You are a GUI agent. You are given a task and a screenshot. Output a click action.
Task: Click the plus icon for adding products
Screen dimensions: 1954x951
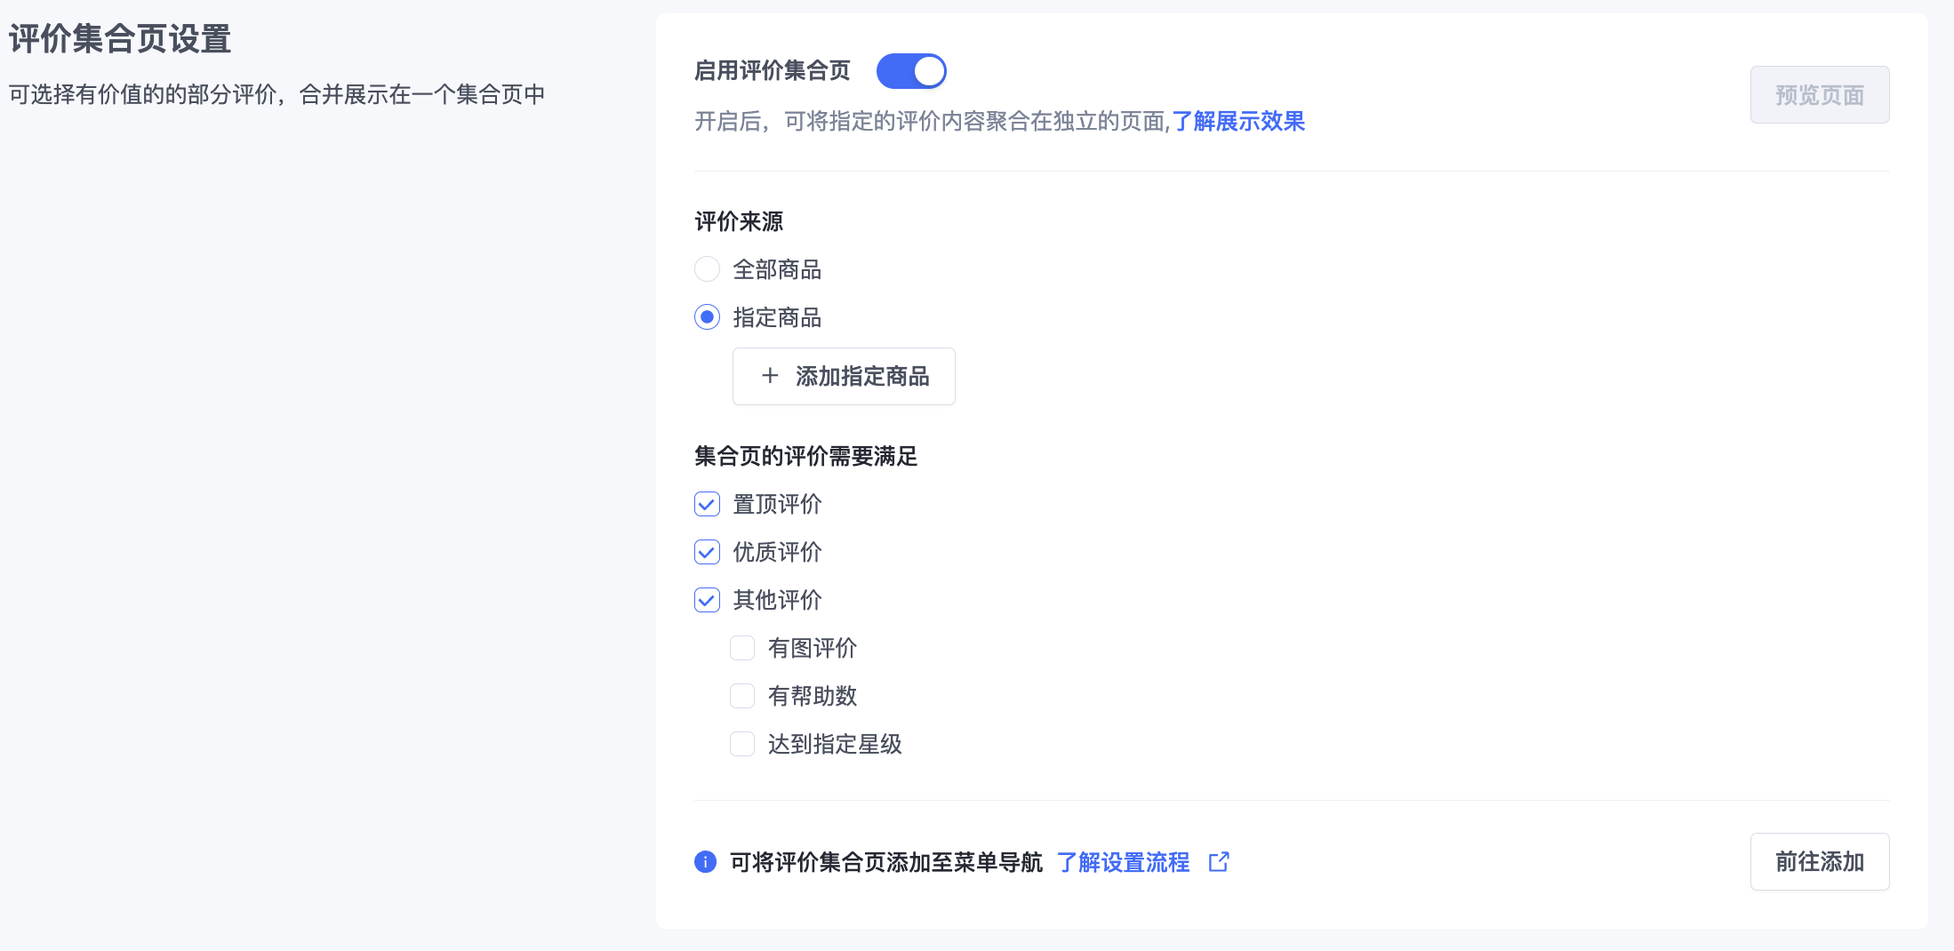coord(770,376)
